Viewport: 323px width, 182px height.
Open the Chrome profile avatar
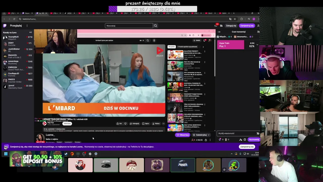pyautogui.click(x=254, y=19)
